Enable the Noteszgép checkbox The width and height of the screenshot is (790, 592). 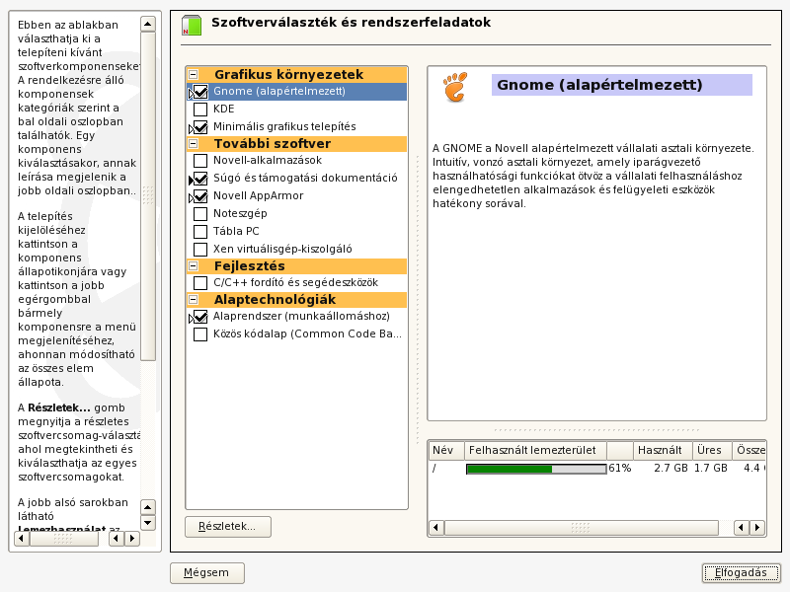pos(200,214)
